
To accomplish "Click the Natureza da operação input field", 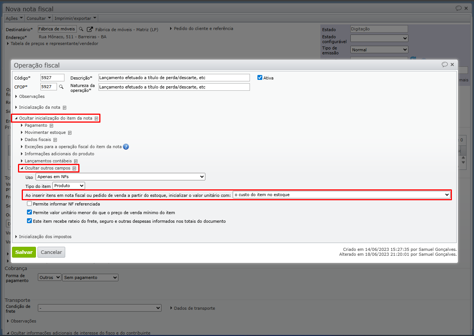I will 174,87.
